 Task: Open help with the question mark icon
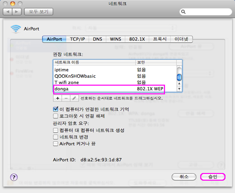(x=14, y=177)
